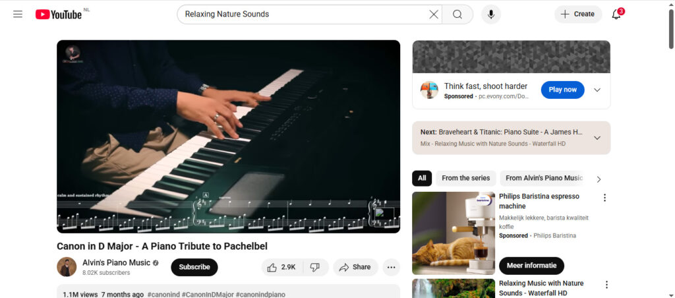Click the banner image above the Evony ad
675x298 pixels.
(x=511, y=57)
